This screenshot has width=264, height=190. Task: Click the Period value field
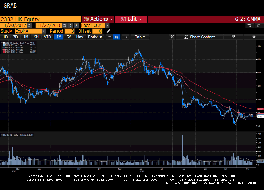pyautogui.click(x=69, y=31)
